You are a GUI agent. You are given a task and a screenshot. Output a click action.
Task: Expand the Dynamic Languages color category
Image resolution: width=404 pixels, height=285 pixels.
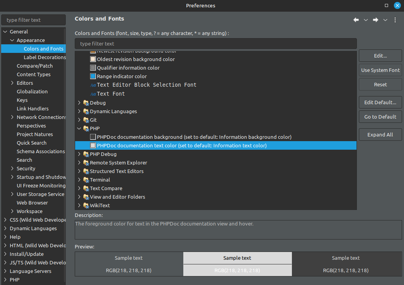point(79,111)
